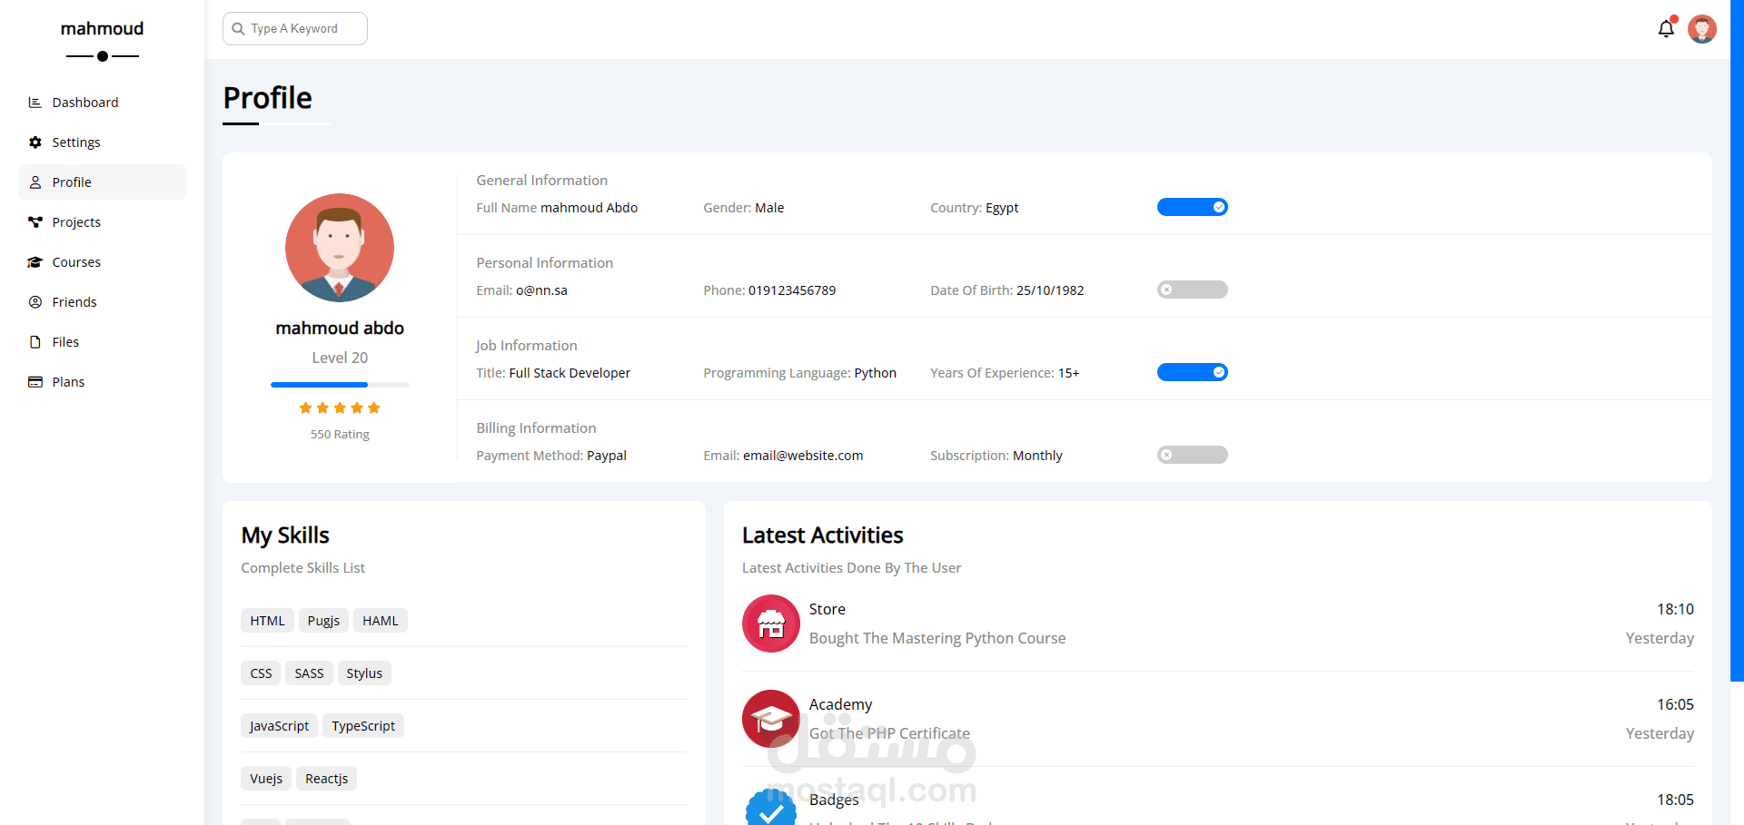The image size is (1744, 825).
Task: Click the Plans credit card icon in sidebar
Action: (35, 382)
